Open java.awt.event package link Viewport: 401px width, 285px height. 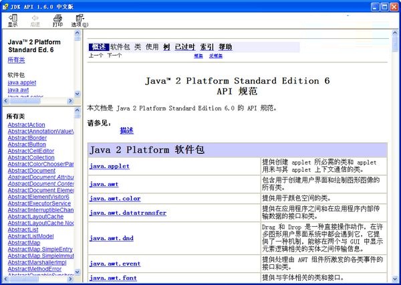coord(115,264)
